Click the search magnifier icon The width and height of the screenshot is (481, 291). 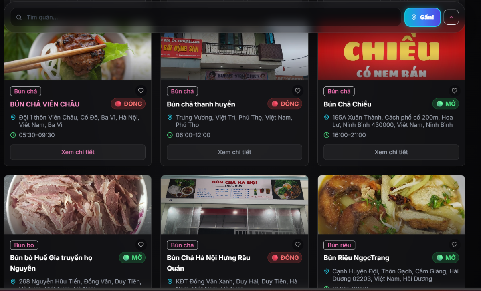pyautogui.click(x=19, y=17)
